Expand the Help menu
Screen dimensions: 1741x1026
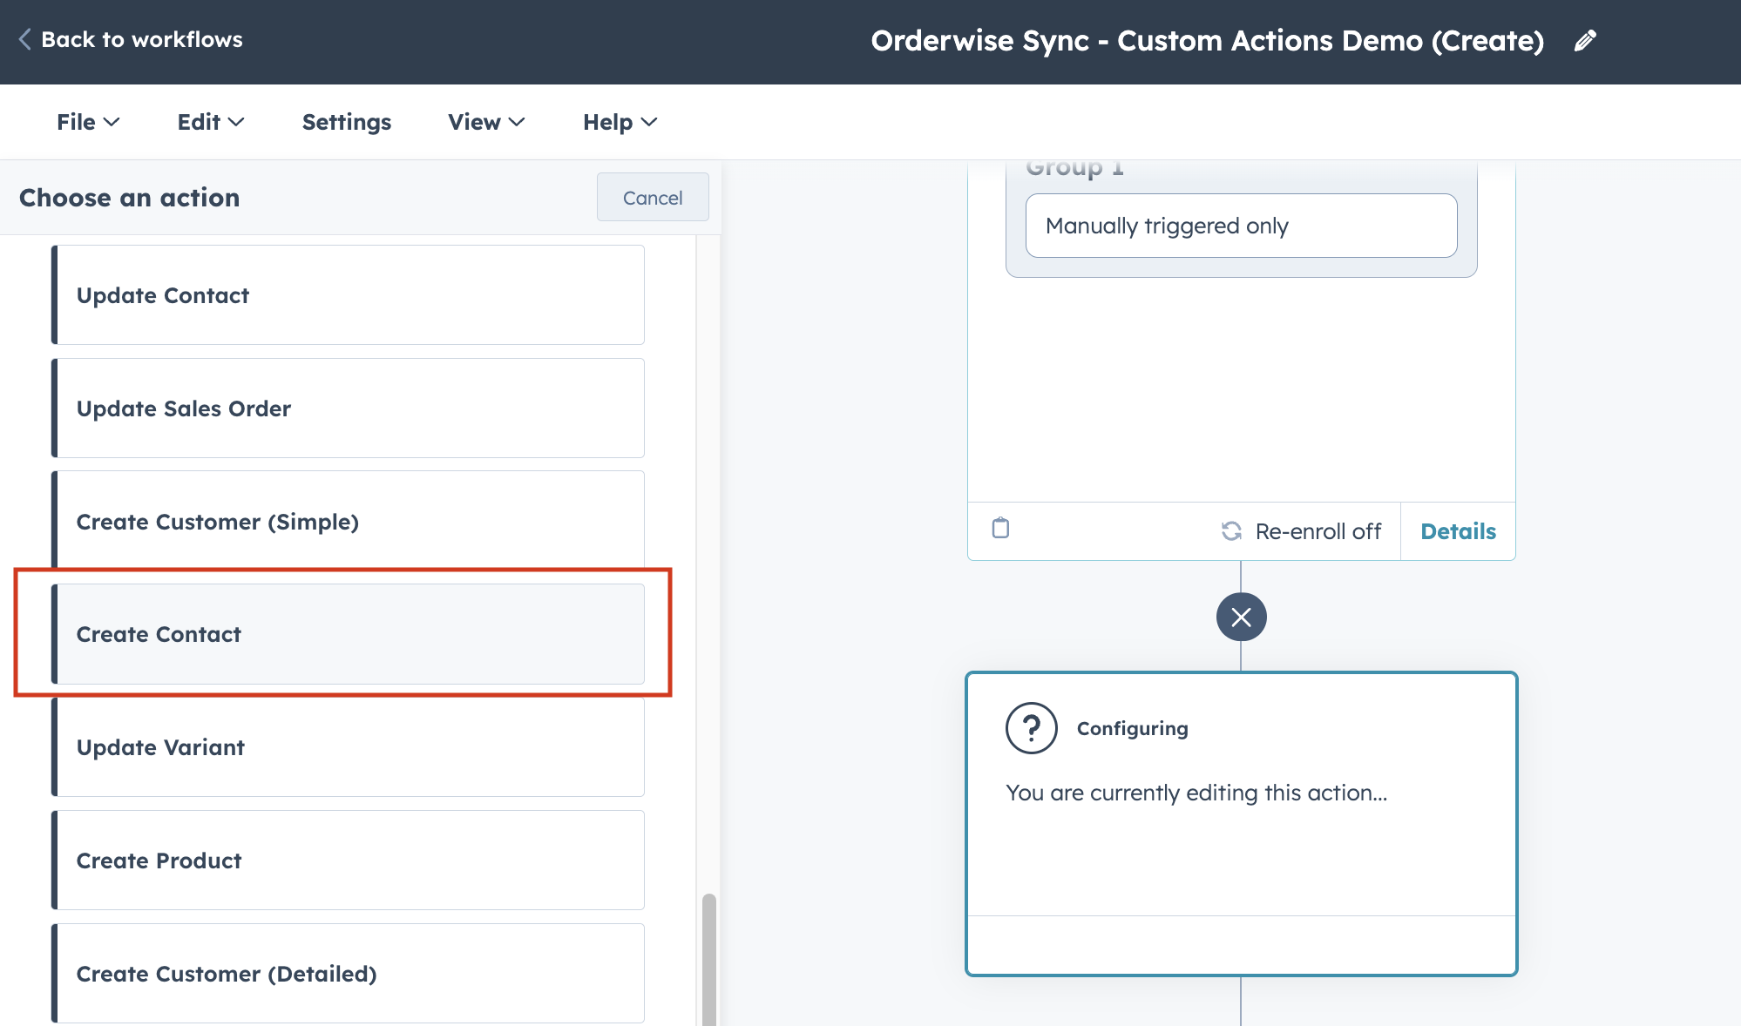[620, 122]
